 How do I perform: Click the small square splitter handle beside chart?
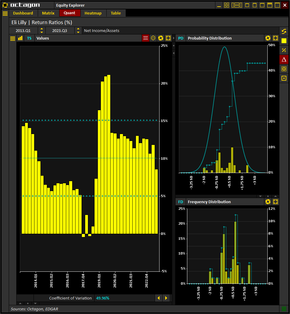pos(174,46)
